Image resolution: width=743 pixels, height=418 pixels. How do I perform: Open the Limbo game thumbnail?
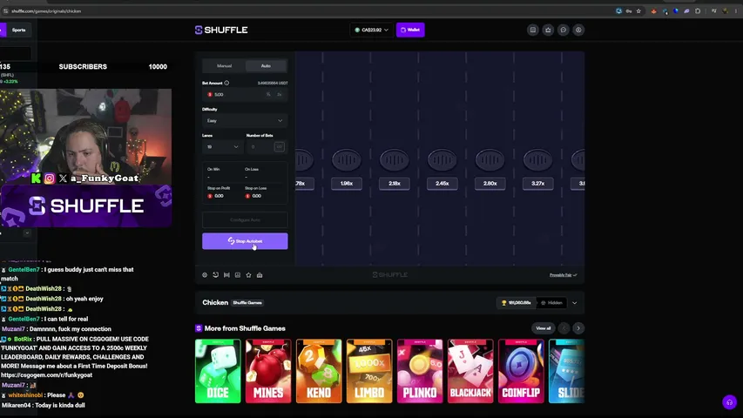pyautogui.click(x=369, y=371)
